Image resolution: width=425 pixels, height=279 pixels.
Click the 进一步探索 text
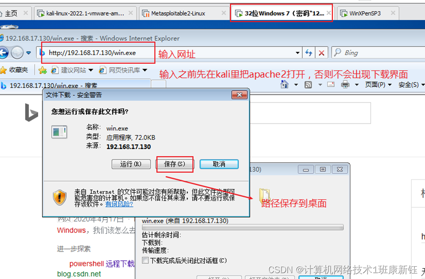[74, 249]
